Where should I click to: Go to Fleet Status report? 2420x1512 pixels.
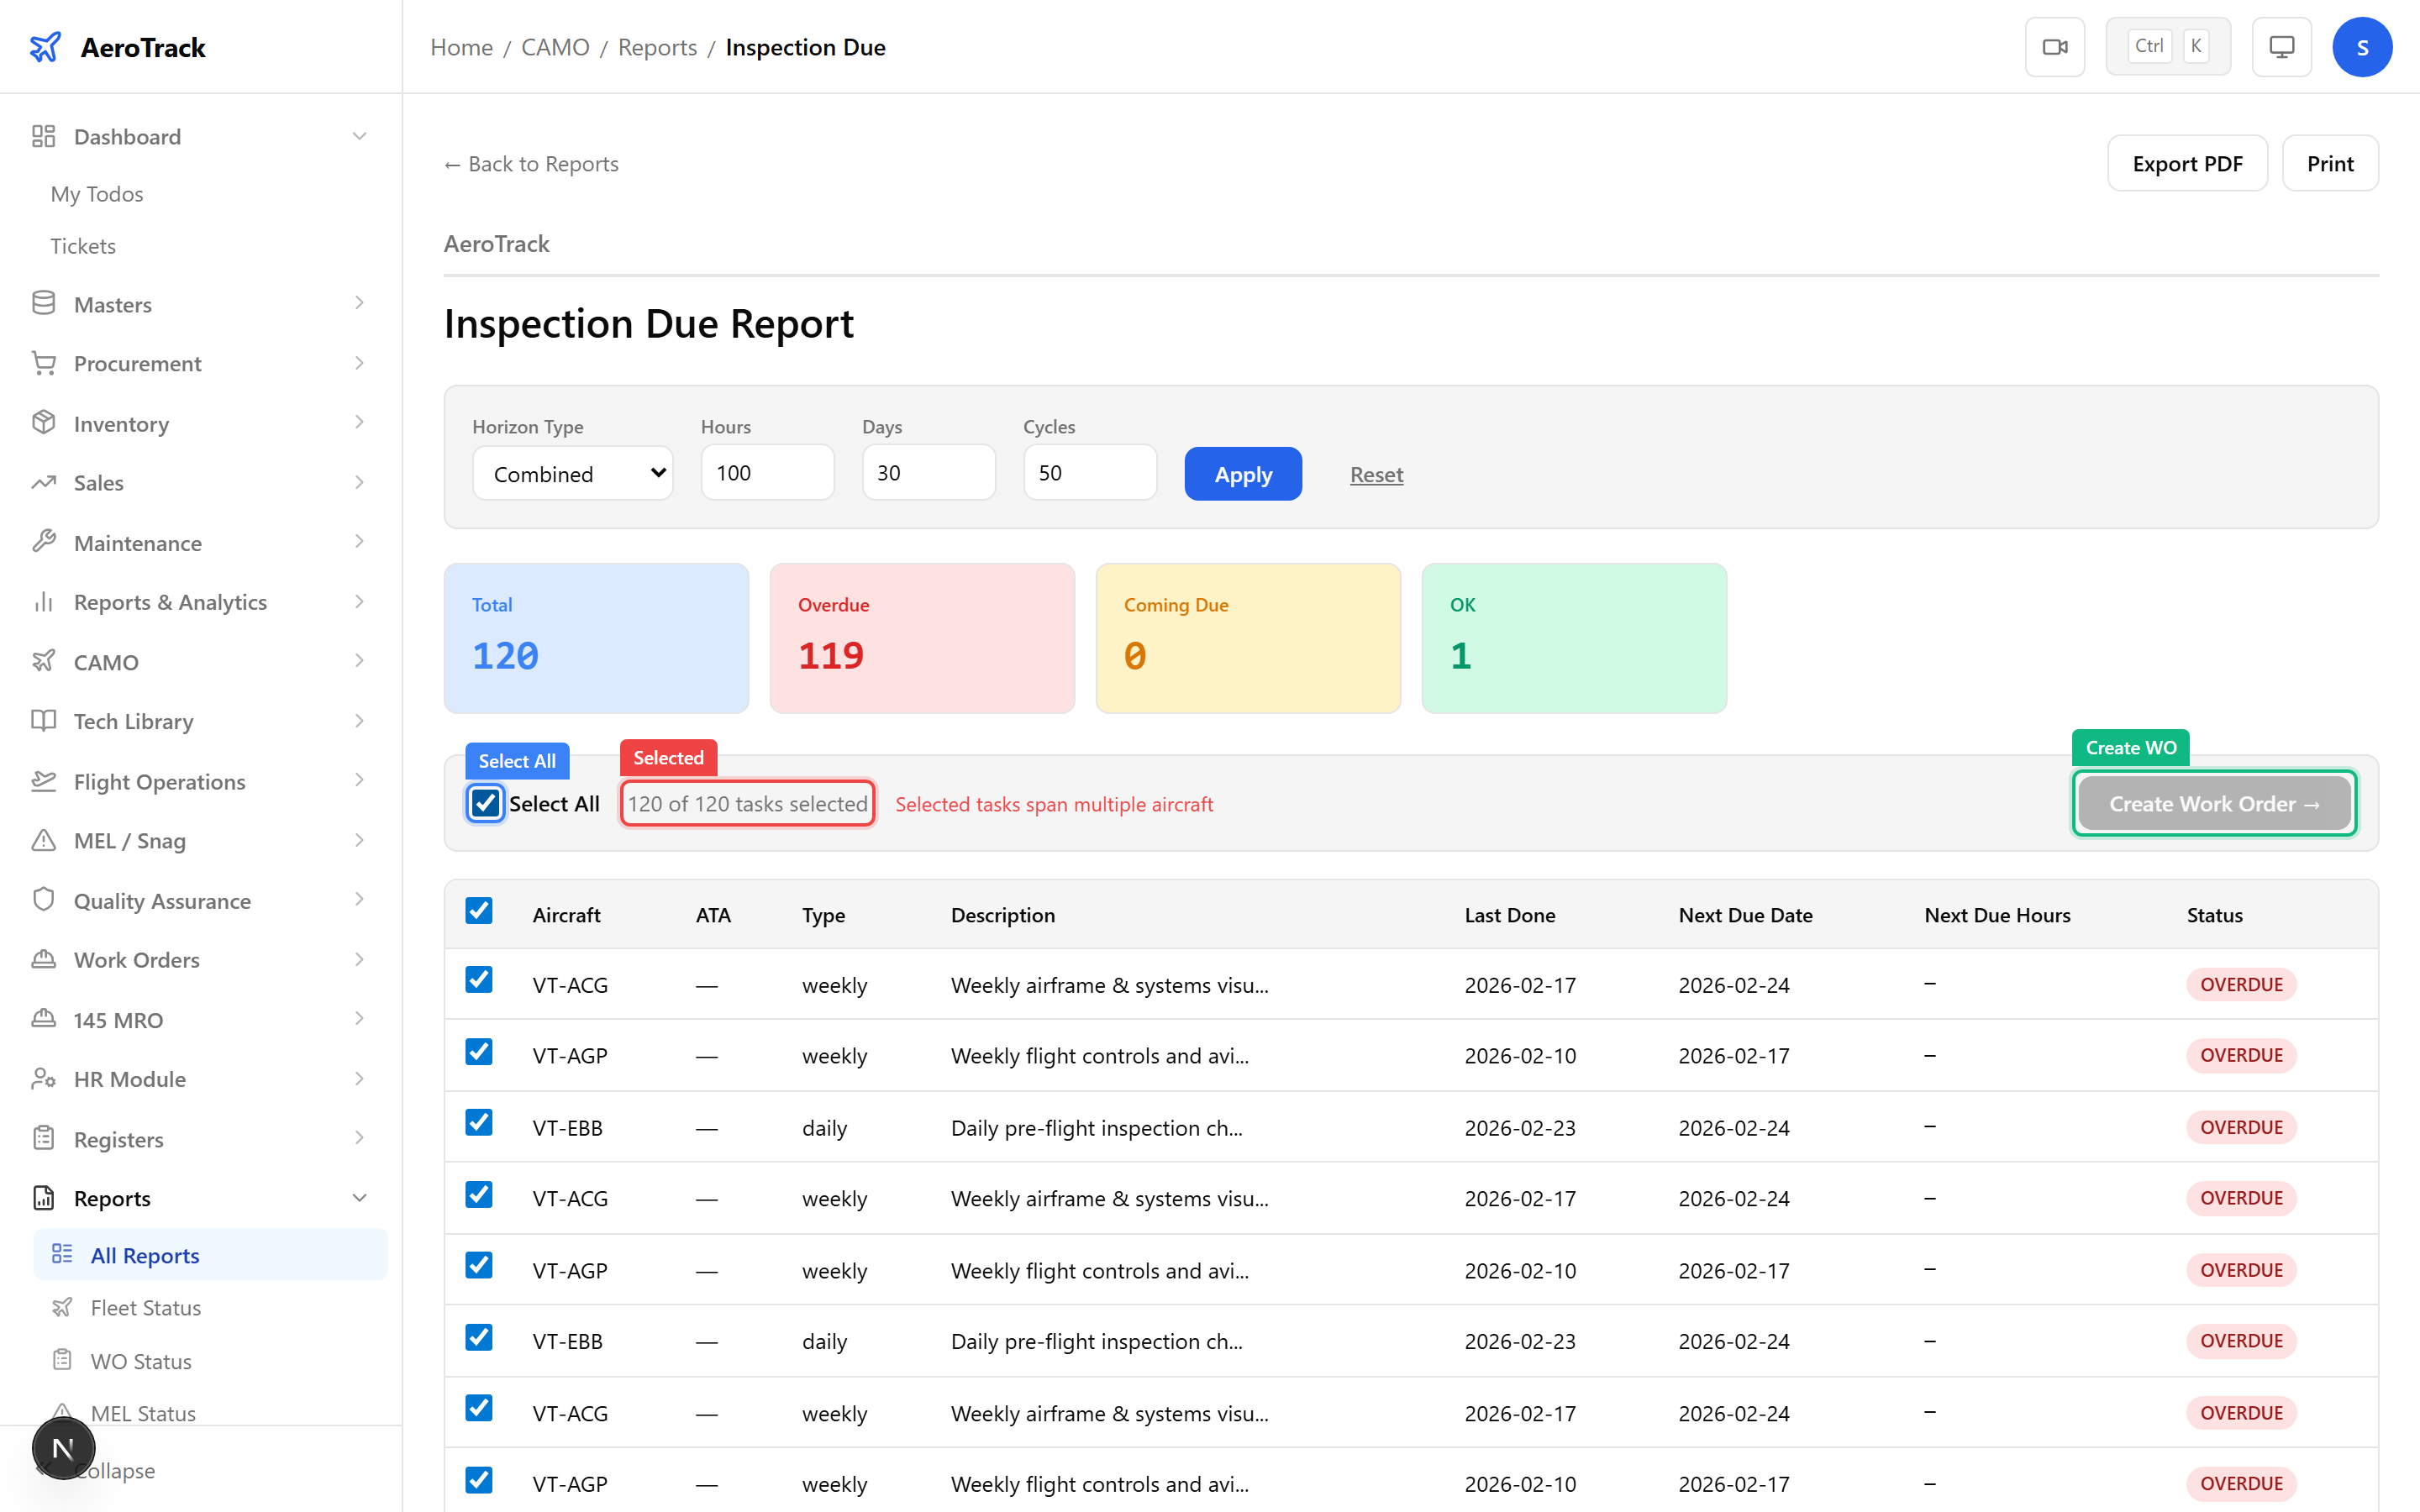(145, 1307)
